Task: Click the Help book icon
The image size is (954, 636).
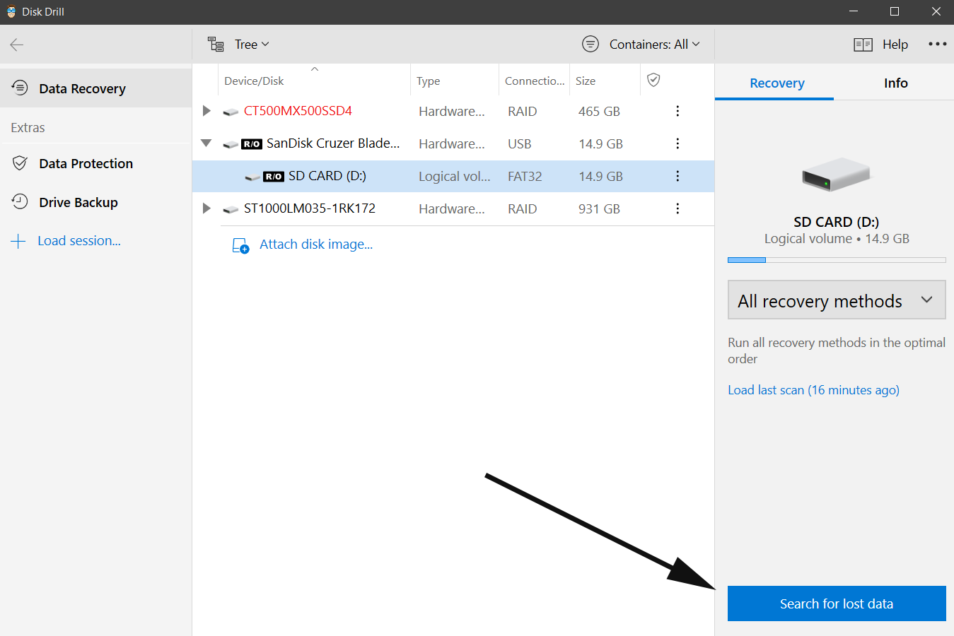Action: tap(863, 45)
